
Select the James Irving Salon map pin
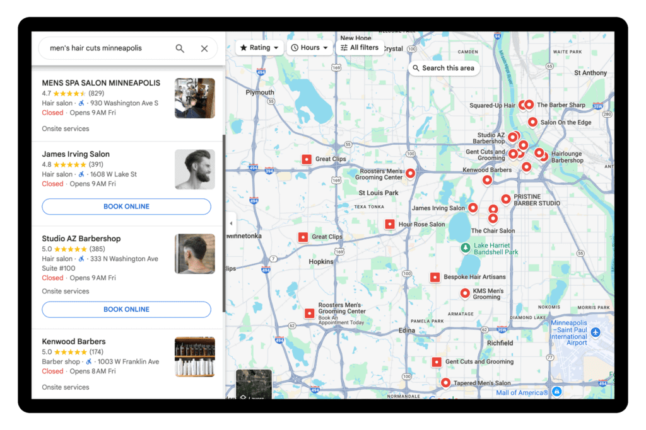[x=473, y=208]
